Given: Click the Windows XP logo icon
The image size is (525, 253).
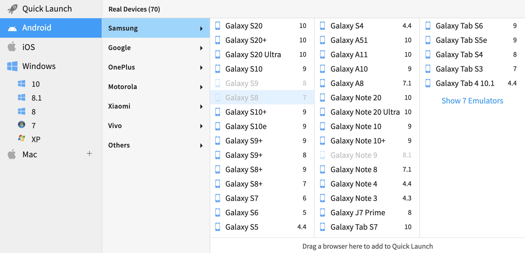Looking at the screenshot, I should [22, 139].
